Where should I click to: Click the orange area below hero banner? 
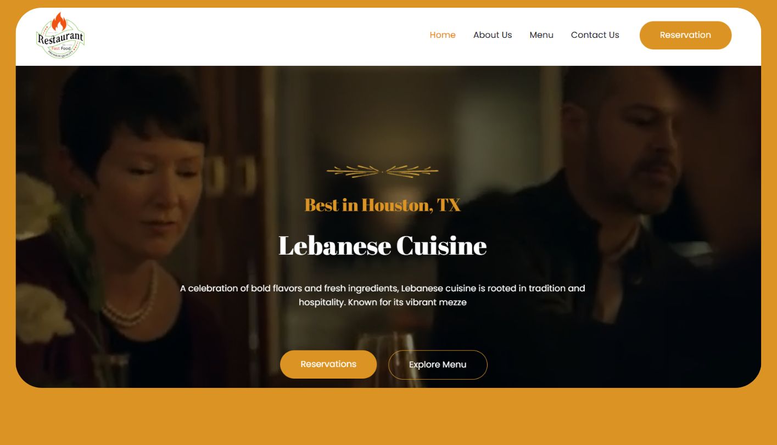click(x=388, y=417)
